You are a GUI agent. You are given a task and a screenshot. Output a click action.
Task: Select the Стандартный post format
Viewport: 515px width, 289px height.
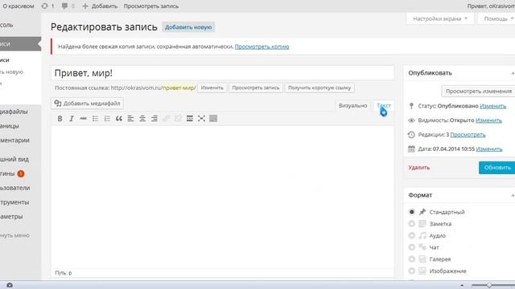click(411, 212)
